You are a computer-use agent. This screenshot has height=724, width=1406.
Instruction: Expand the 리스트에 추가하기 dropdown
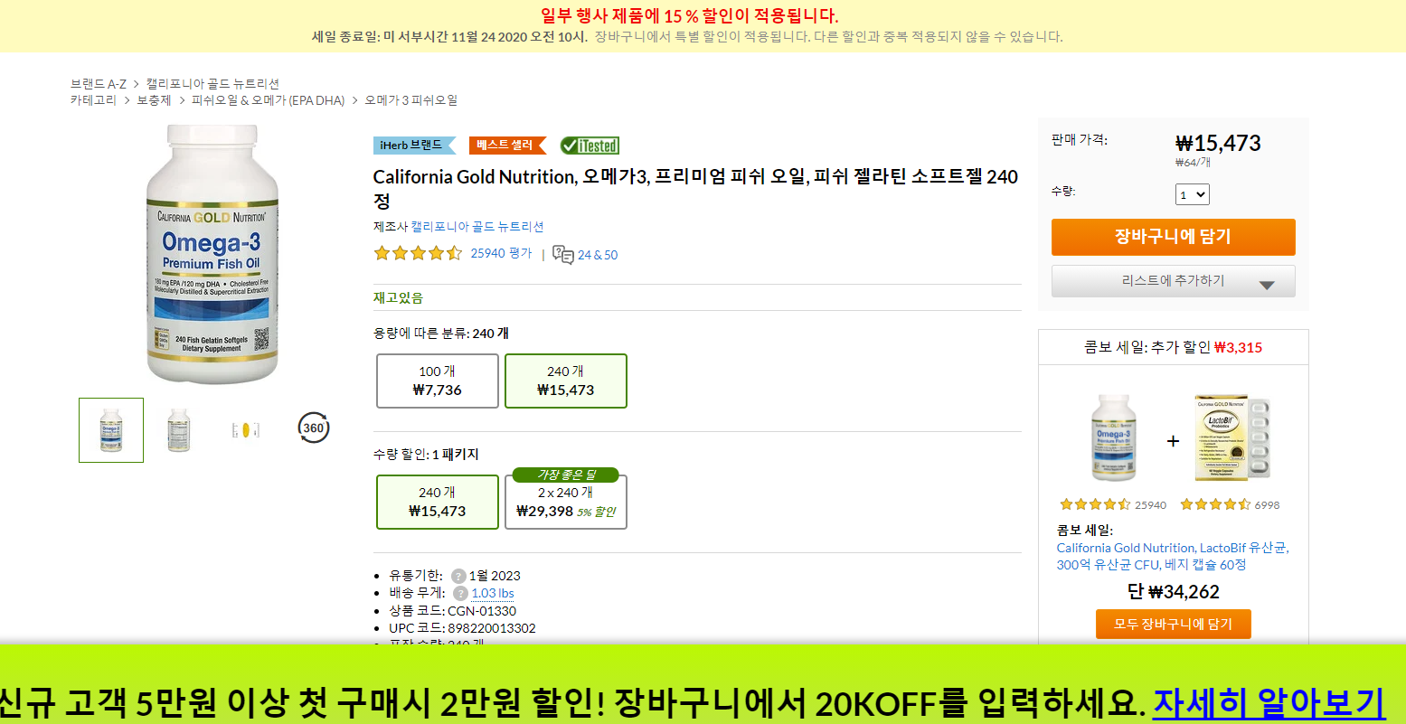coord(1174,281)
